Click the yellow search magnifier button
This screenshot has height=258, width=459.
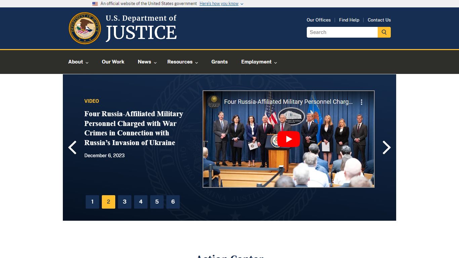pyautogui.click(x=384, y=32)
